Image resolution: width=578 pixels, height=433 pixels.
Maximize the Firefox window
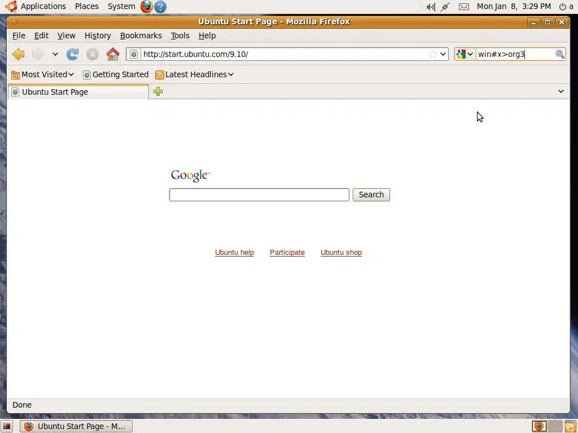pyautogui.click(x=548, y=22)
